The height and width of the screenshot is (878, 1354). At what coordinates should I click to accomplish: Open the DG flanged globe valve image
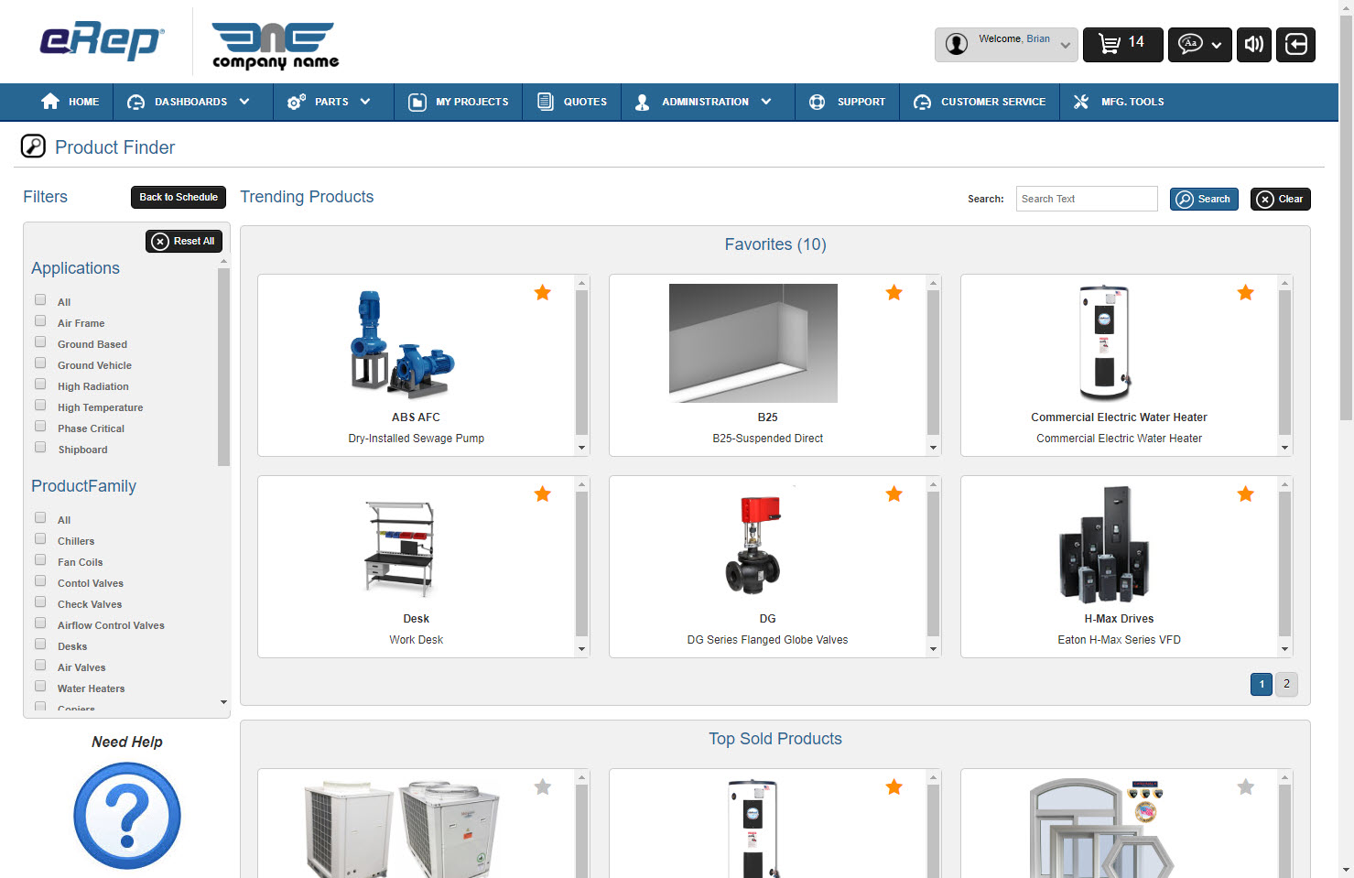(x=753, y=547)
